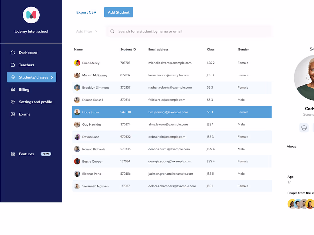Image resolution: width=314 pixels, height=235 pixels.
Task: Select the highlighted Cody Fisher row
Action: click(x=171, y=112)
